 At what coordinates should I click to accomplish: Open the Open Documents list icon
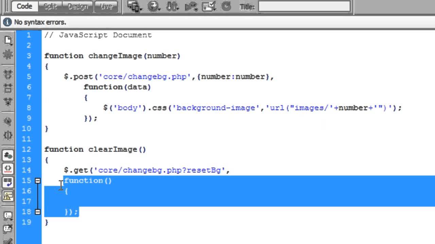[8, 40]
